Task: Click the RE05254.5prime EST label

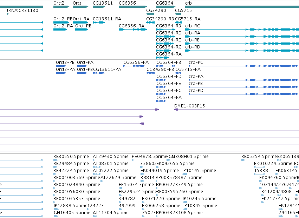Action: pyautogui.click(x=259, y=157)
